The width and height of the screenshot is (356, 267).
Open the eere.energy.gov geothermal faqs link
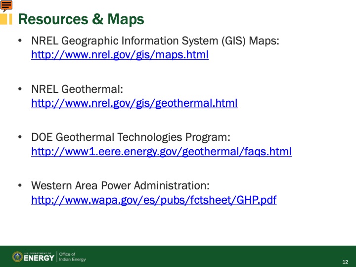[161, 152]
